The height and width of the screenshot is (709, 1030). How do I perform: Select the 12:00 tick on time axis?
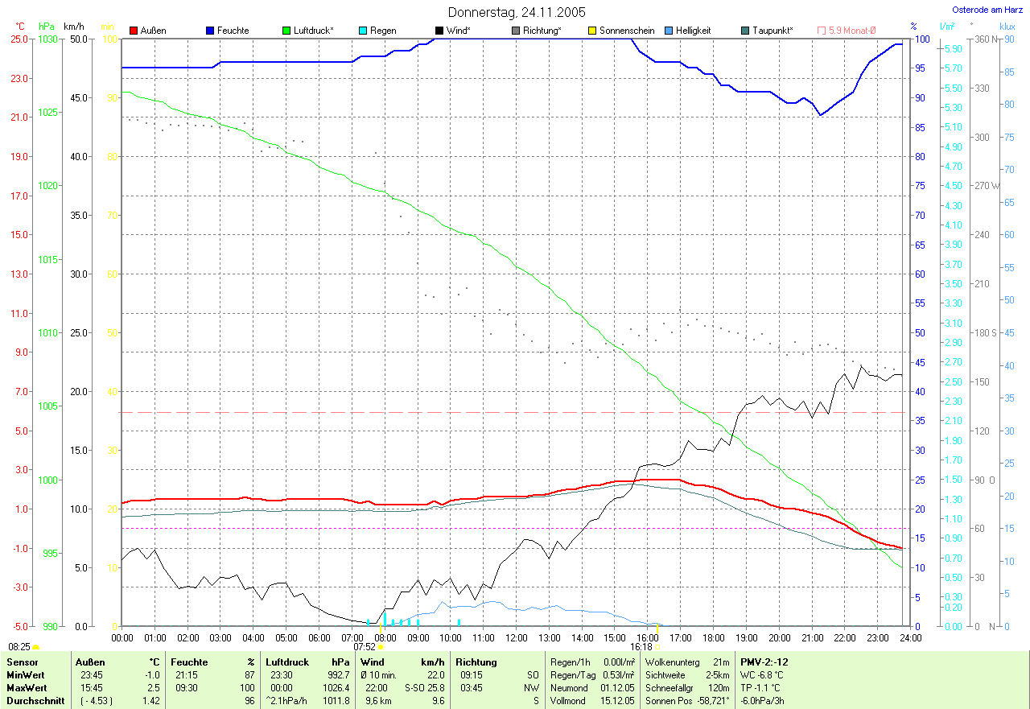coord(516,637)
